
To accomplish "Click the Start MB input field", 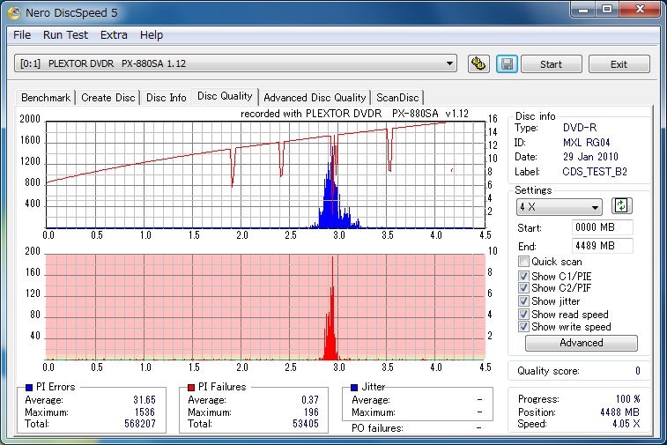I will [602, 228].
